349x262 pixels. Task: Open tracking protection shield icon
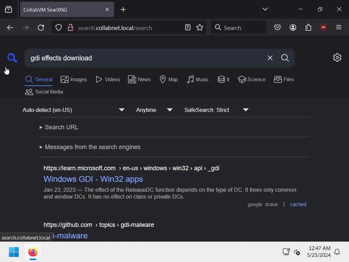point(59,28)
